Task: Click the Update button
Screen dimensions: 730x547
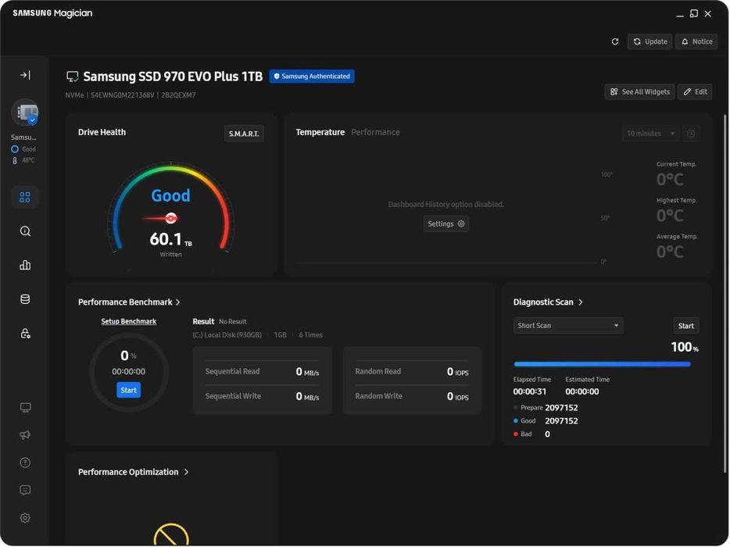Action: 650,41
